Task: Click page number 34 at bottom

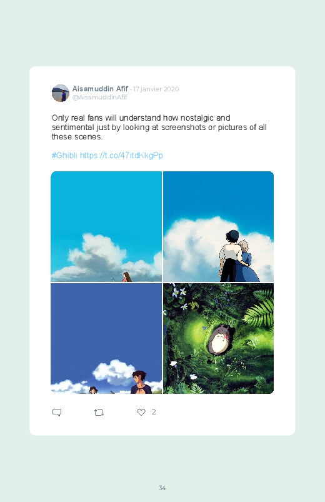Action: [162, 488]
